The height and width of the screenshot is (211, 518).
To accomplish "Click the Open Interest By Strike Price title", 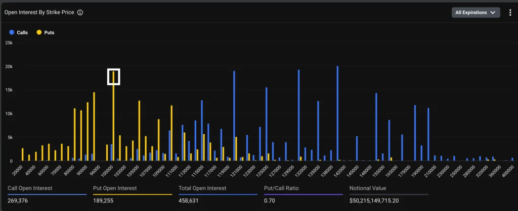I will [39, 13].
